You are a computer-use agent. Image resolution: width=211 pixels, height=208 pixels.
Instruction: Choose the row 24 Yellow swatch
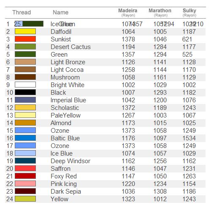point(25,199)
